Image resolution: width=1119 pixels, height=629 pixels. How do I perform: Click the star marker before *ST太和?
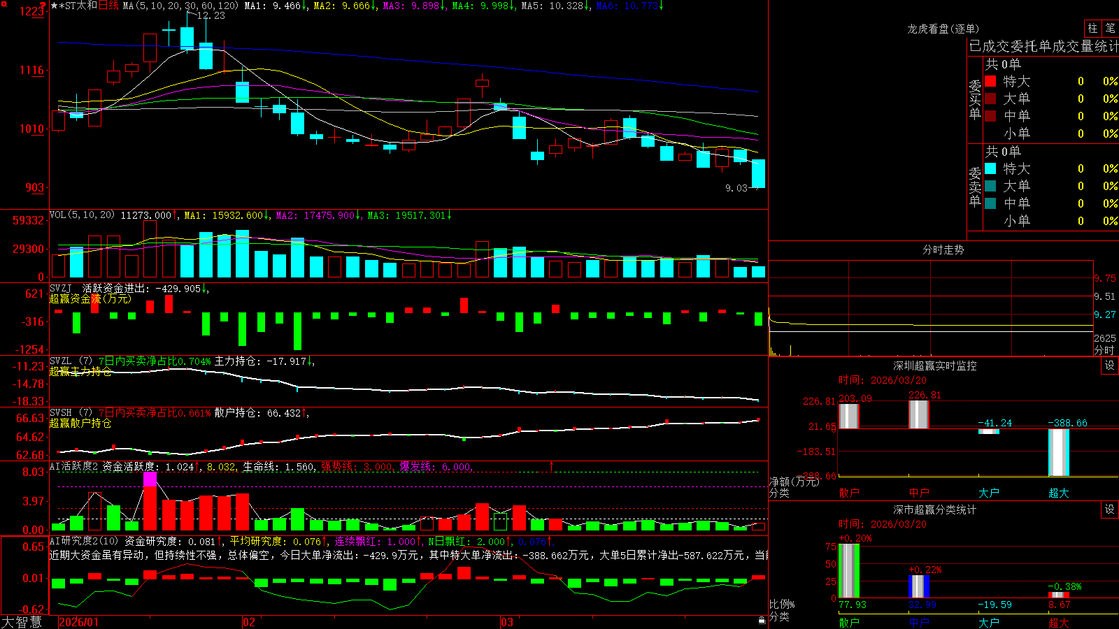pyautogui.click(x=54, y=6)
